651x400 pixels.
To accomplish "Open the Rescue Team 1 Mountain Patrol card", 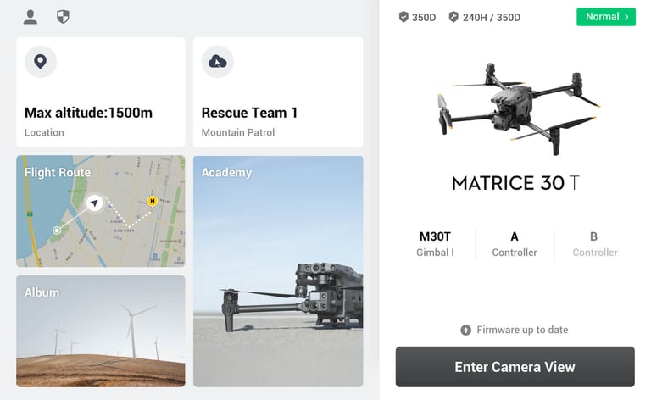I will pyautogui.click(x=278, y=92).
